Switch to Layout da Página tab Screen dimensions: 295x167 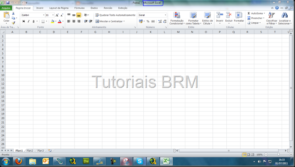tap(59, 8)
